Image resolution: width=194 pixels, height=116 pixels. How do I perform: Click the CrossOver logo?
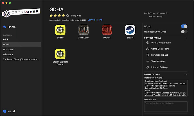pyautogui.click(x=21, y=13)
